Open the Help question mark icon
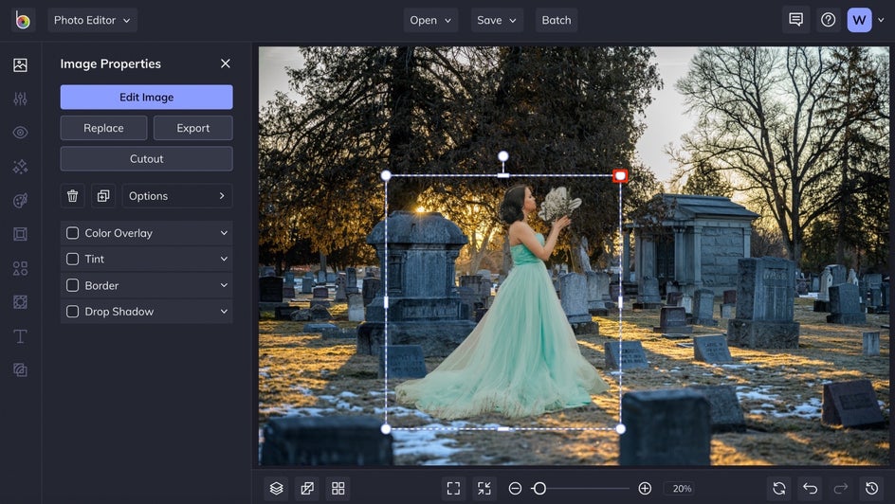 pyautogui.click(x=828, y=20)
